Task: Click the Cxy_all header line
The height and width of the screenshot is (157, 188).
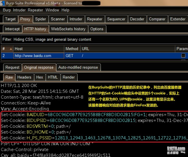Action: pyautogui.click(x=56, y=155)
